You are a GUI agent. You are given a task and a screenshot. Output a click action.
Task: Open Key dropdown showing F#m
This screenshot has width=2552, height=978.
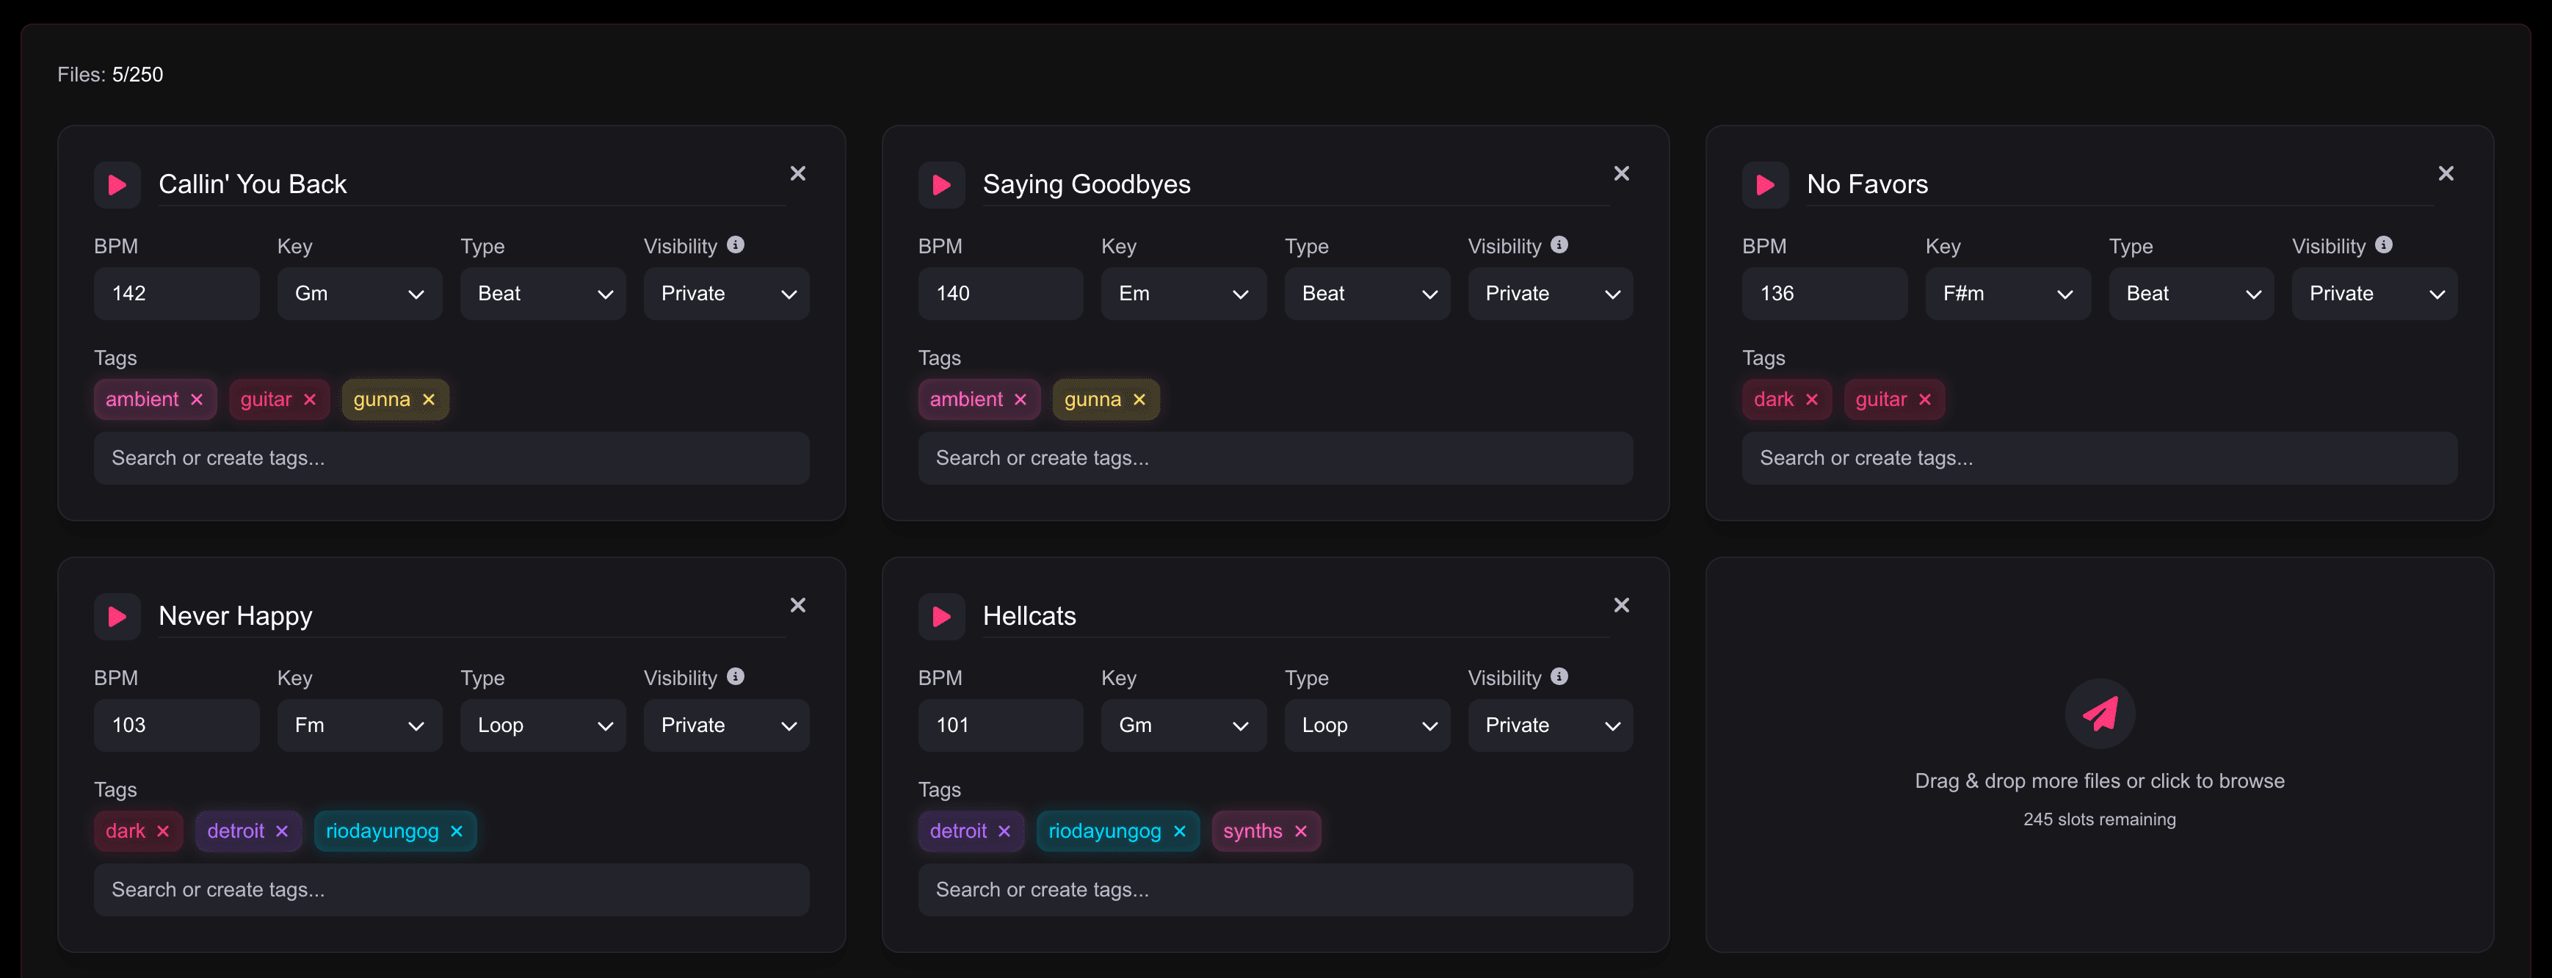2007,293
